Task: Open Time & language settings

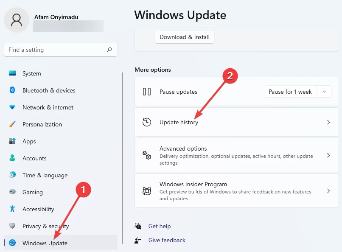Action: click(61, 175)
